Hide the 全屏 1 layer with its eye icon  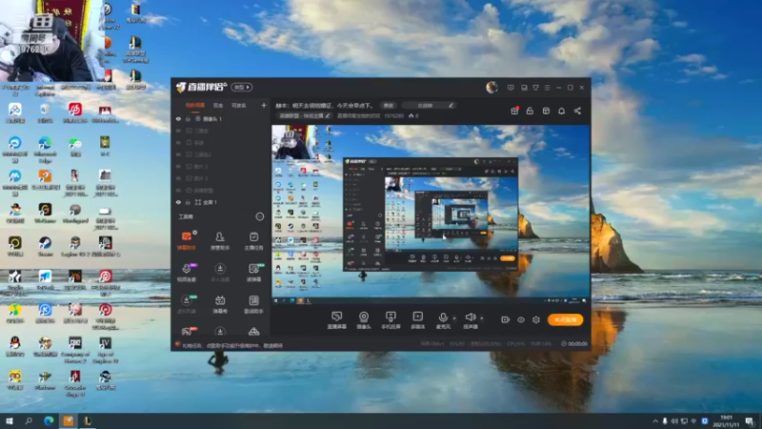tap(178, 202)
